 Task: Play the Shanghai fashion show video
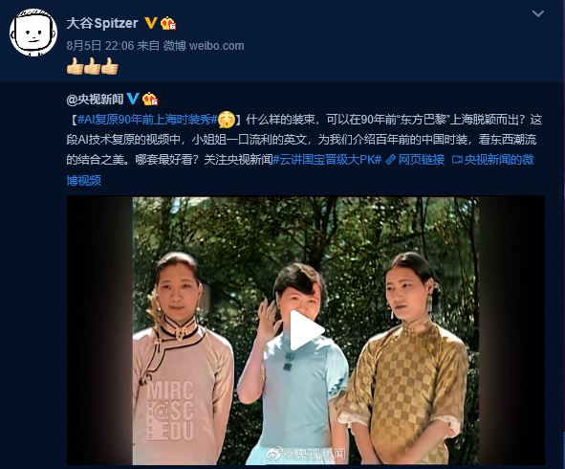click(x=306, y=330)
